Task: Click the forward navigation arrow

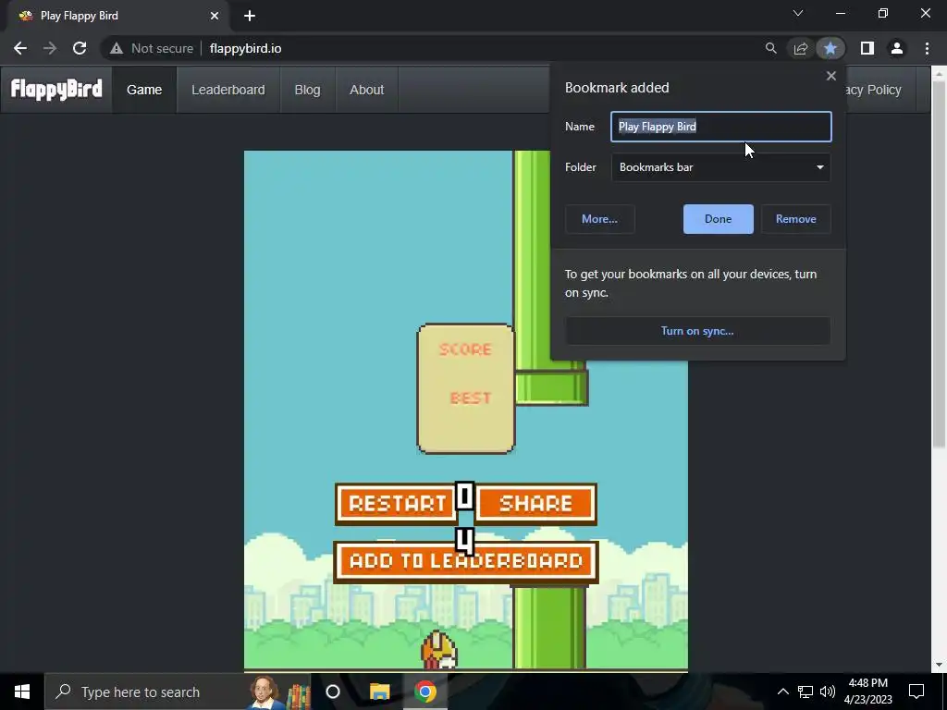Action: pos(50,48)
